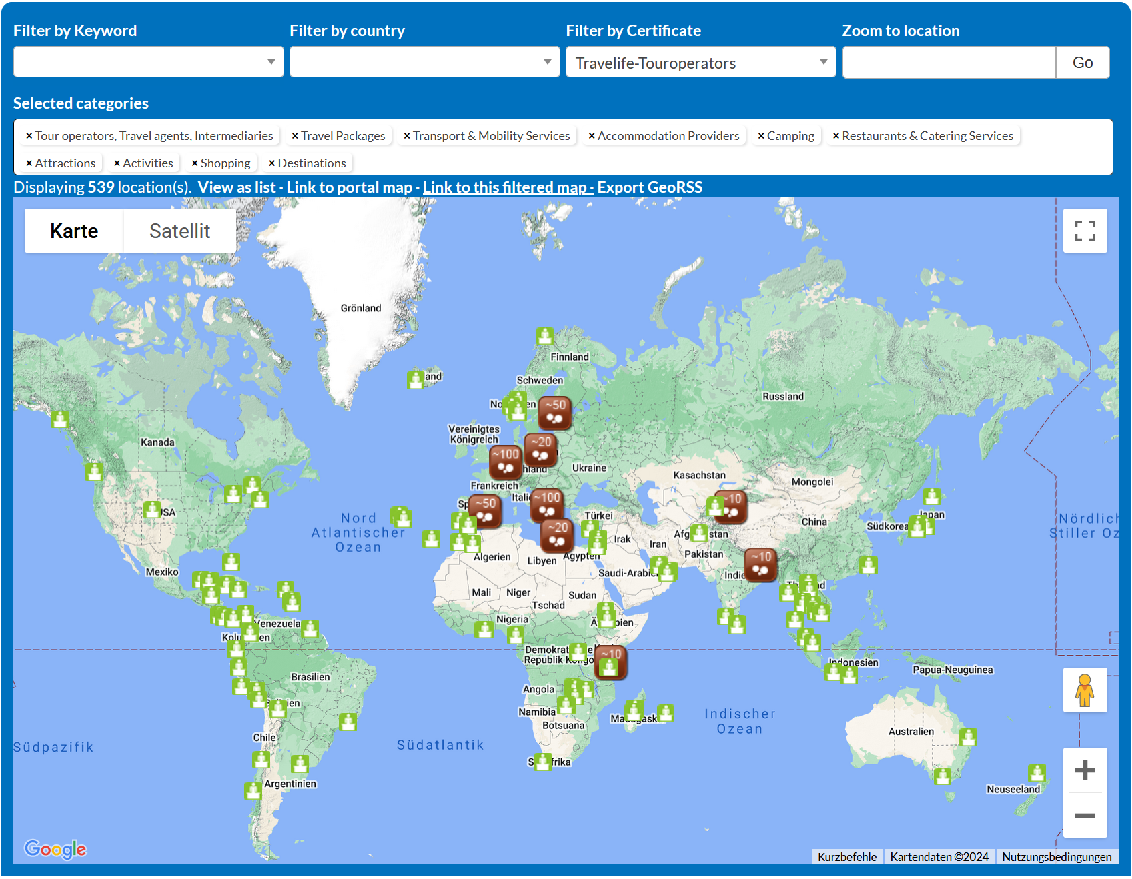Open the ~50 cluster near Schweden
This screenshot has width=1132, height=879.
pos(554,413)
